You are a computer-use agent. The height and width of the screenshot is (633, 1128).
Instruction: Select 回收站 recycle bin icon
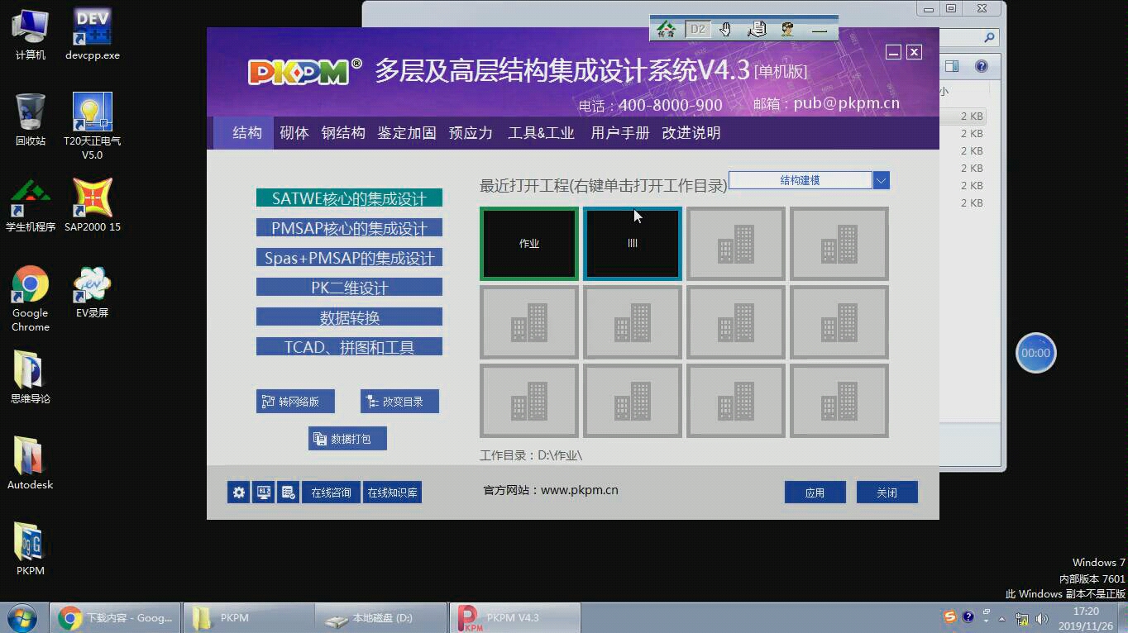click(31, 120)
